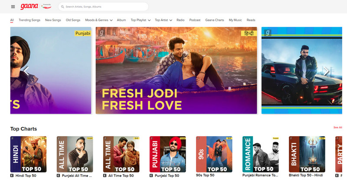Click the Gaana logo
The image size is (347, 188).
[x=29, y=6]
